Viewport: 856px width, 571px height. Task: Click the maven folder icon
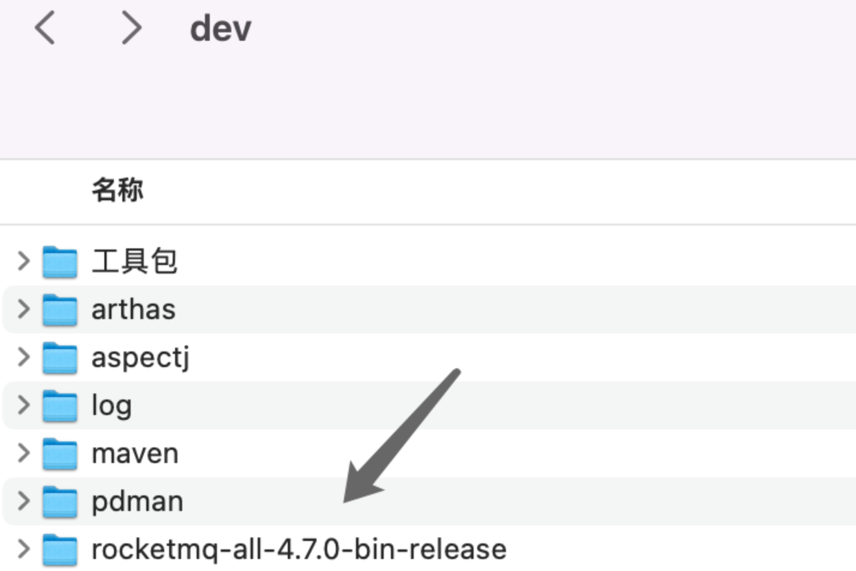point(60,454)
